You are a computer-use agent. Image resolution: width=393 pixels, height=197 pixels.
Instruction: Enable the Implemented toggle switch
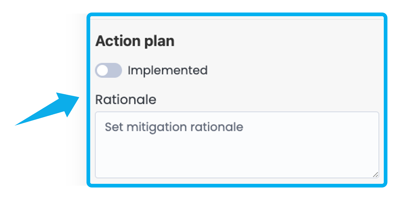108,70
